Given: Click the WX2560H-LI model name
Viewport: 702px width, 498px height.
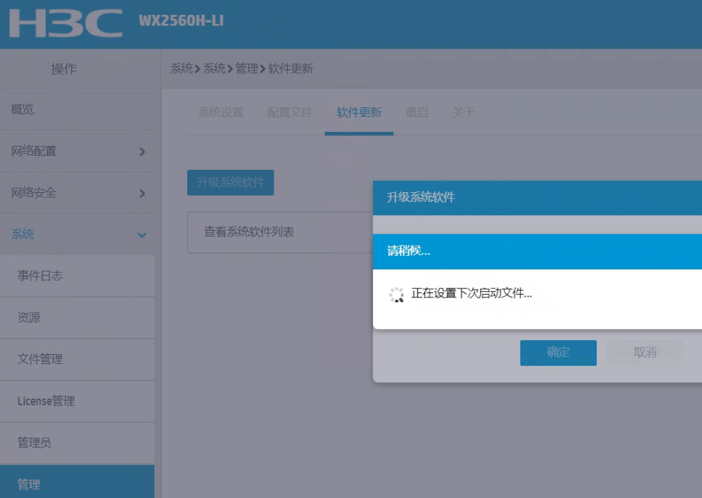Looking at the screenshot, I should pyautogui.click(x=181, y=20).
